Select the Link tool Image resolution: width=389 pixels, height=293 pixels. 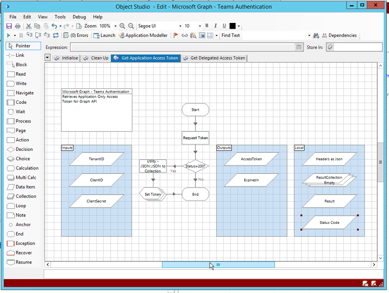(16, 55)
